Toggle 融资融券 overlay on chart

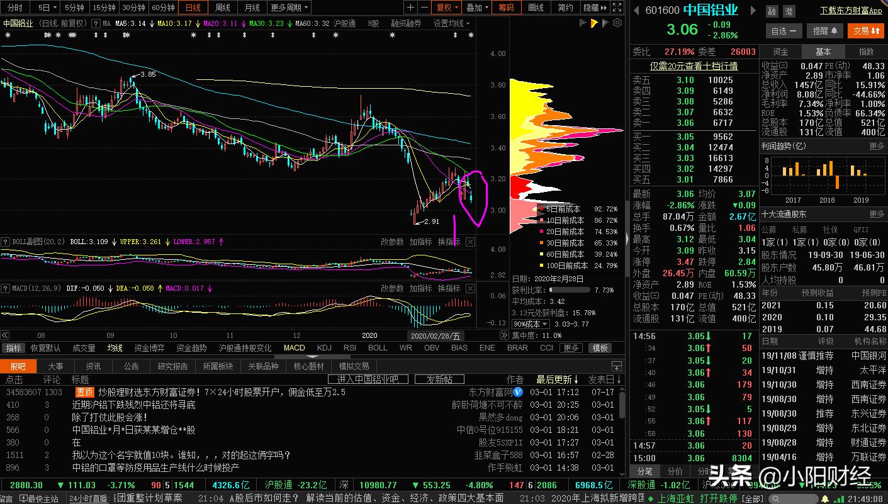[x=406, y=23]
